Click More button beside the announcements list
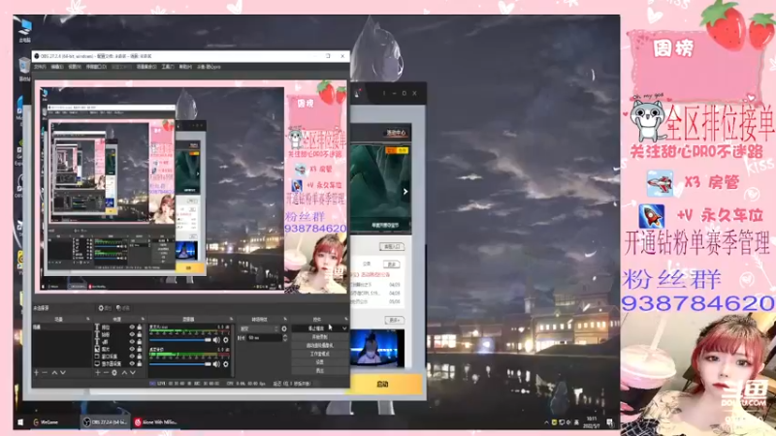This screenshot has width=776, height=436. tap(392, 265)
